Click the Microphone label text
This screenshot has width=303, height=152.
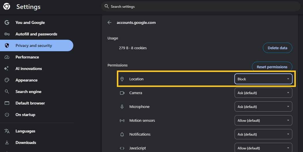pos(139,107)
